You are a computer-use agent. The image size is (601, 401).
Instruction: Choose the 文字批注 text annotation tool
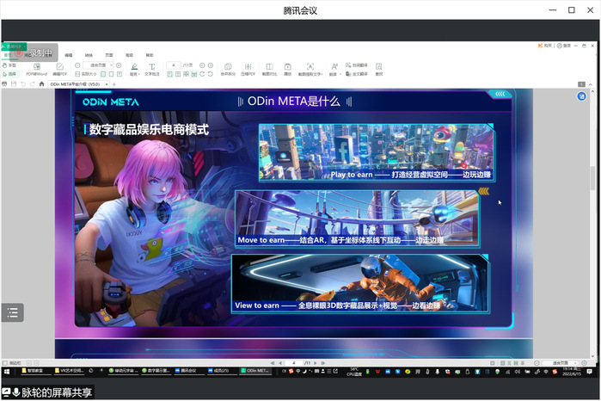pyautogui.click(x=152, y=70)
